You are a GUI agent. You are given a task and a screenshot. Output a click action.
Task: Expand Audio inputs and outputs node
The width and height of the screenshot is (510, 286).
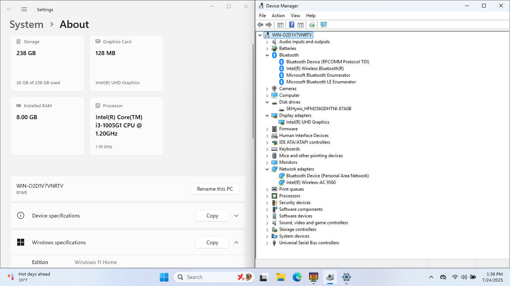[x=267, y=42]
